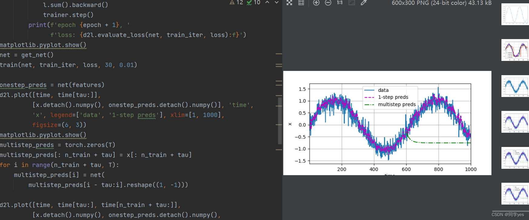
Task: Click the x-axis tick label 200 in plot
Action: 342,169
